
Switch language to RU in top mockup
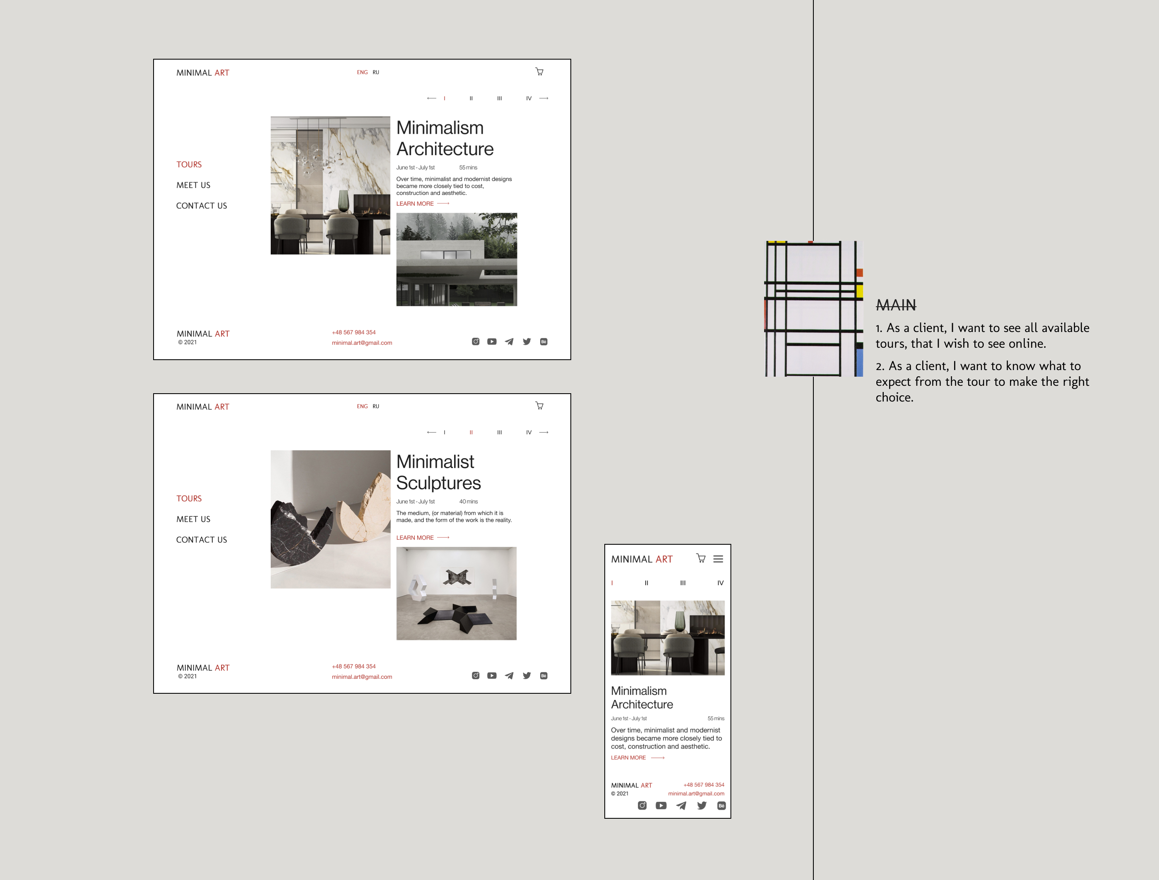376,72
